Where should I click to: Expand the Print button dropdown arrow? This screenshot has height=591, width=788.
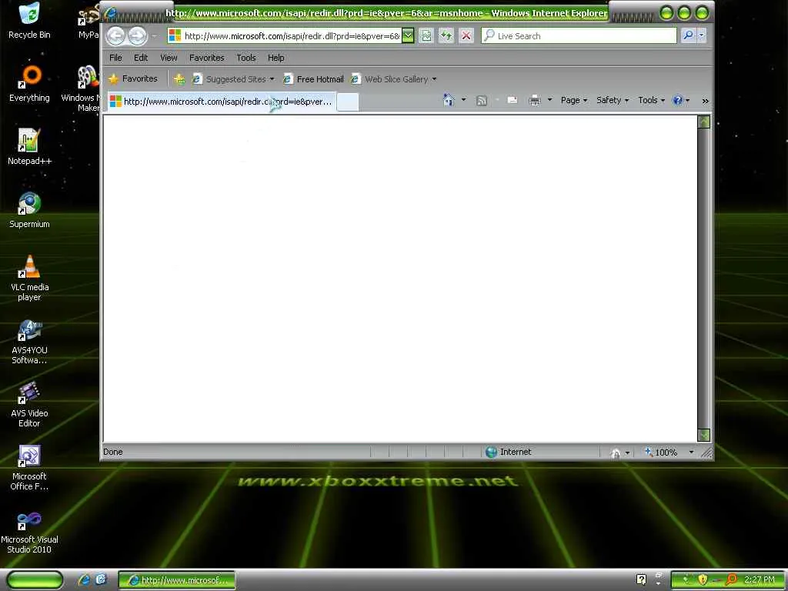549,100
